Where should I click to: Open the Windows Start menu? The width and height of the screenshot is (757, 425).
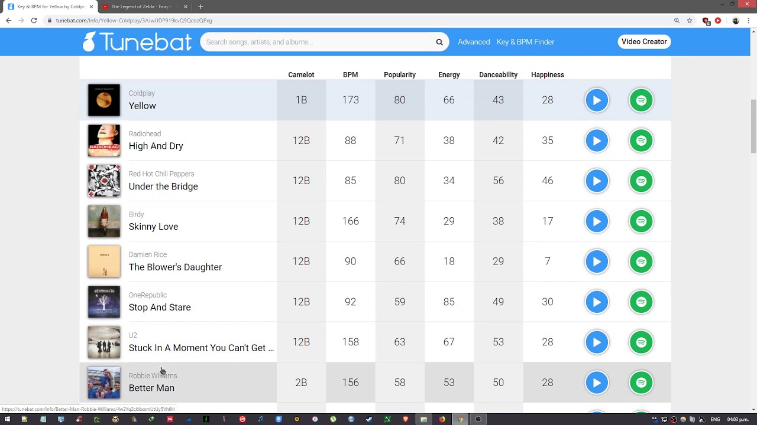[x=7, y=419]
